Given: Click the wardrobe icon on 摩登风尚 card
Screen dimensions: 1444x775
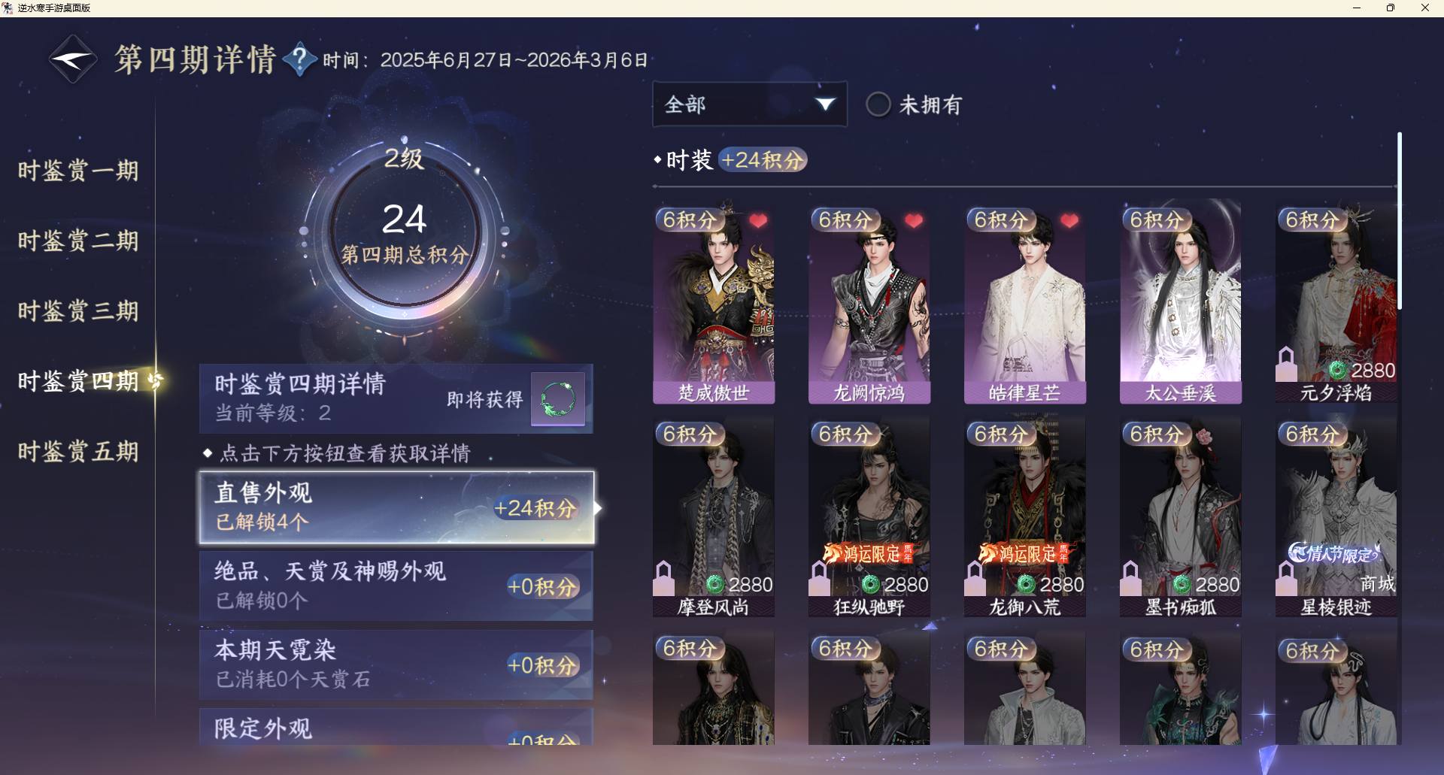Looking at the screenshot, I should [663, 579].
